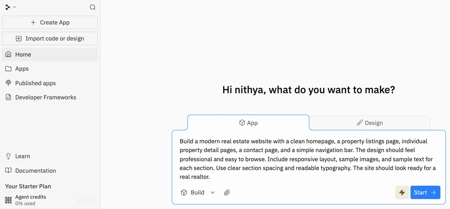Open the workspace logo dropdown
Image resolution: width=450 pixels, height=209 pixels.
[x=10, y=7]
